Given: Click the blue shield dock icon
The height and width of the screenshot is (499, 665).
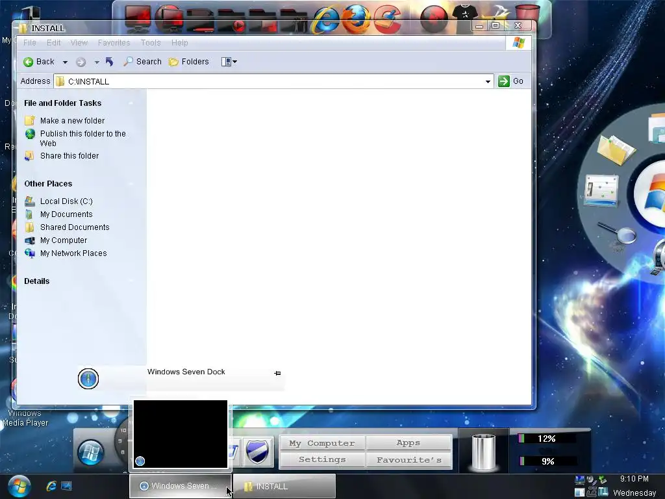Looking at the screenshot, I should 257,452.
